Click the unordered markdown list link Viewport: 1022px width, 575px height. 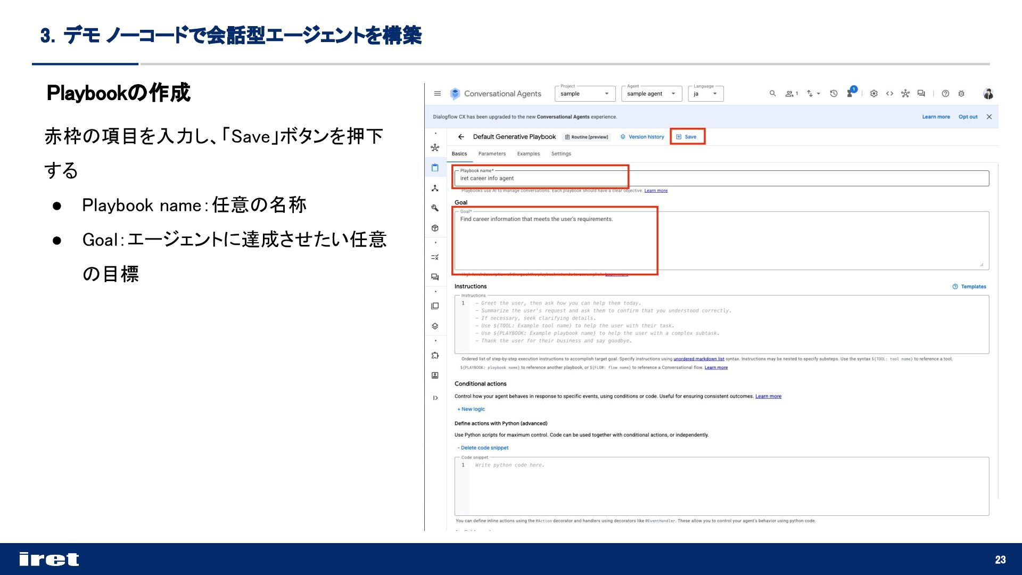pyautogui.click(x=699, y=359)
